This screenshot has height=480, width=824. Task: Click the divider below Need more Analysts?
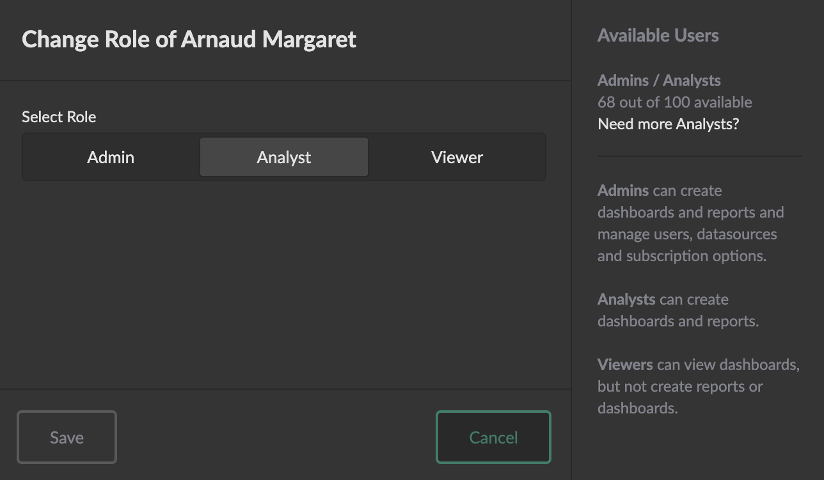[x=699, y=156]
